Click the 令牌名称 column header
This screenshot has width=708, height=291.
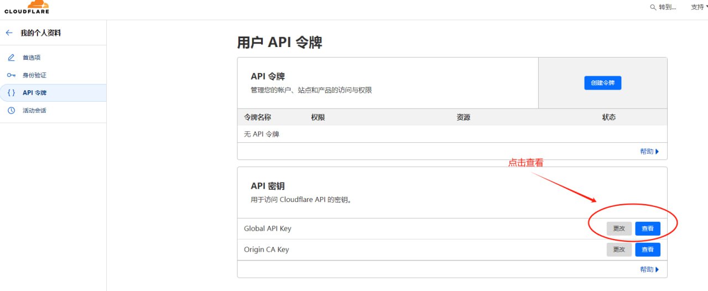click(x=257, y=117)
